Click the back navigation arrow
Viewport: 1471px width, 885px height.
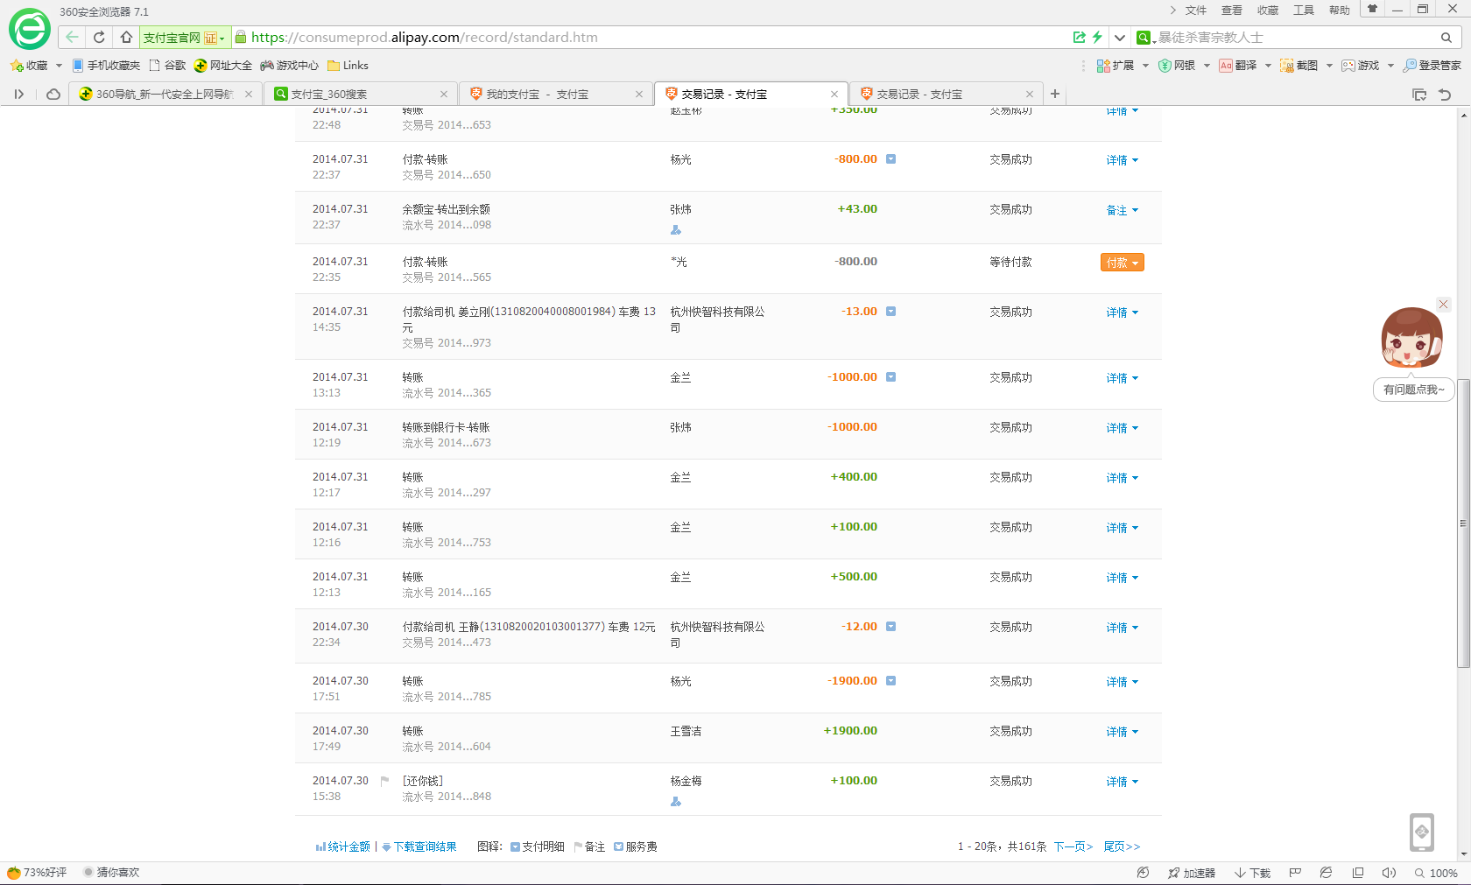pyautogui.click(x=72, y=37)
